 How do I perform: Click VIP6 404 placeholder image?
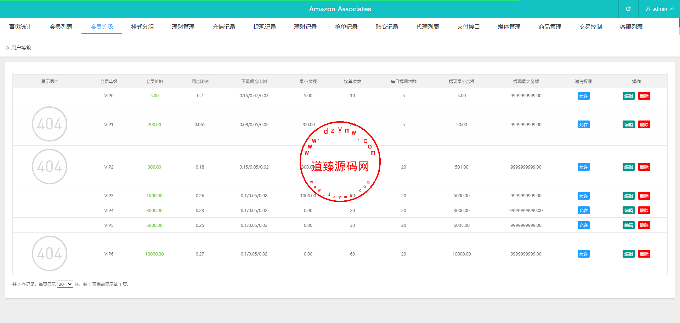[x=50, y=253]
